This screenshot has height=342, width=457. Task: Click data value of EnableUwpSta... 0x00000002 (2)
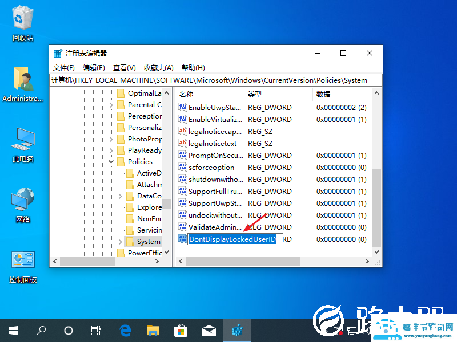341,107
